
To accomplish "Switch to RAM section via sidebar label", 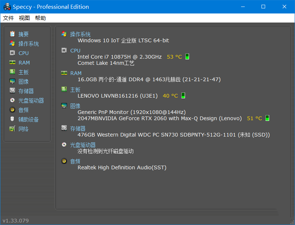I will (24, 63).
